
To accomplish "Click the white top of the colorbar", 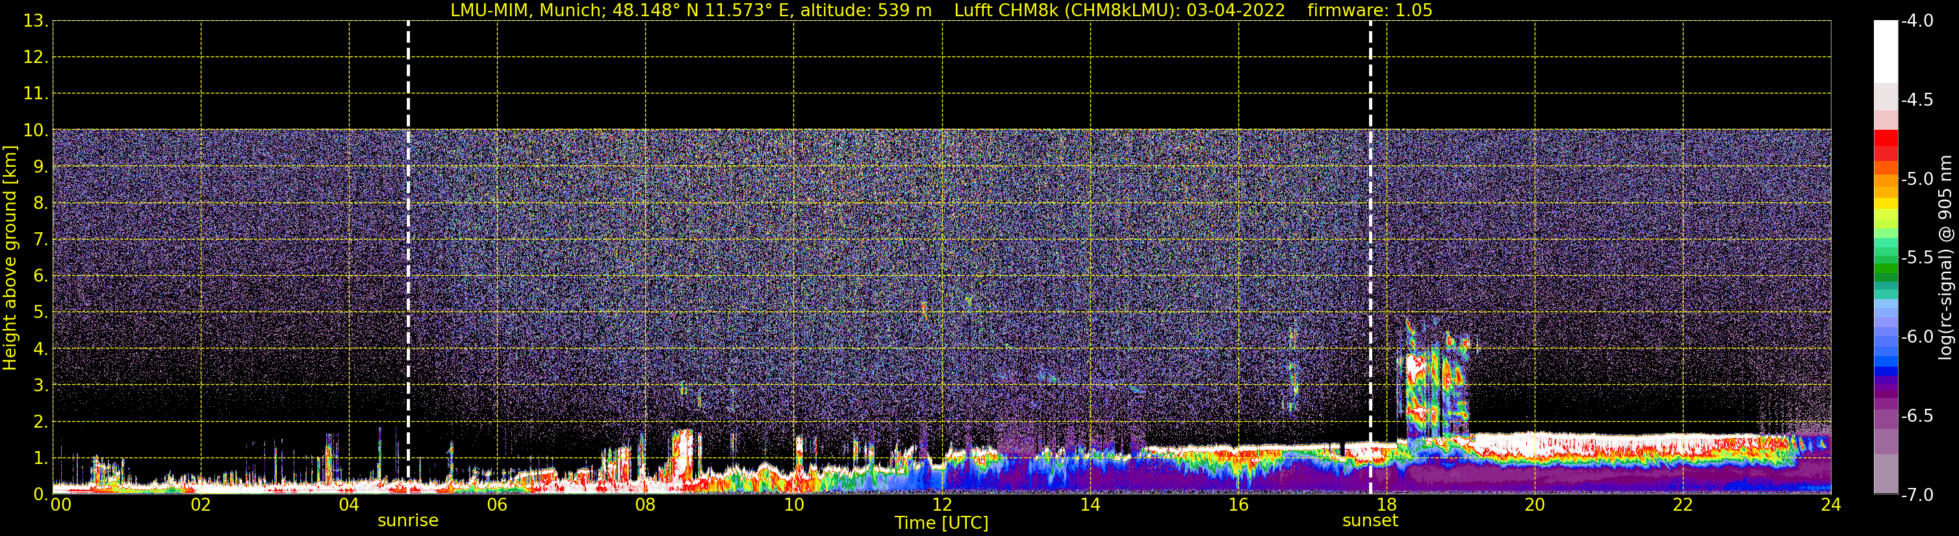I will click(1885, 52).
